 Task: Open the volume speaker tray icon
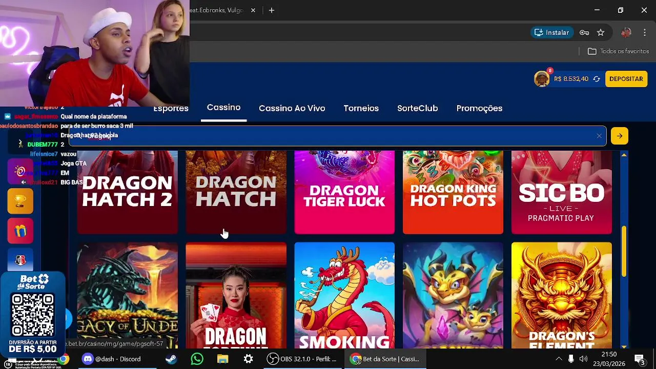coord(583,359)
